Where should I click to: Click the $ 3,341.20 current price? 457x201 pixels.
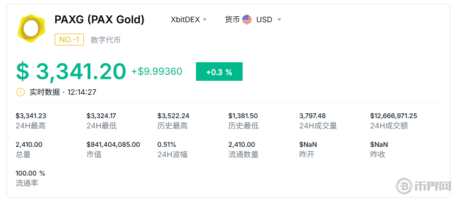(71, 72)
